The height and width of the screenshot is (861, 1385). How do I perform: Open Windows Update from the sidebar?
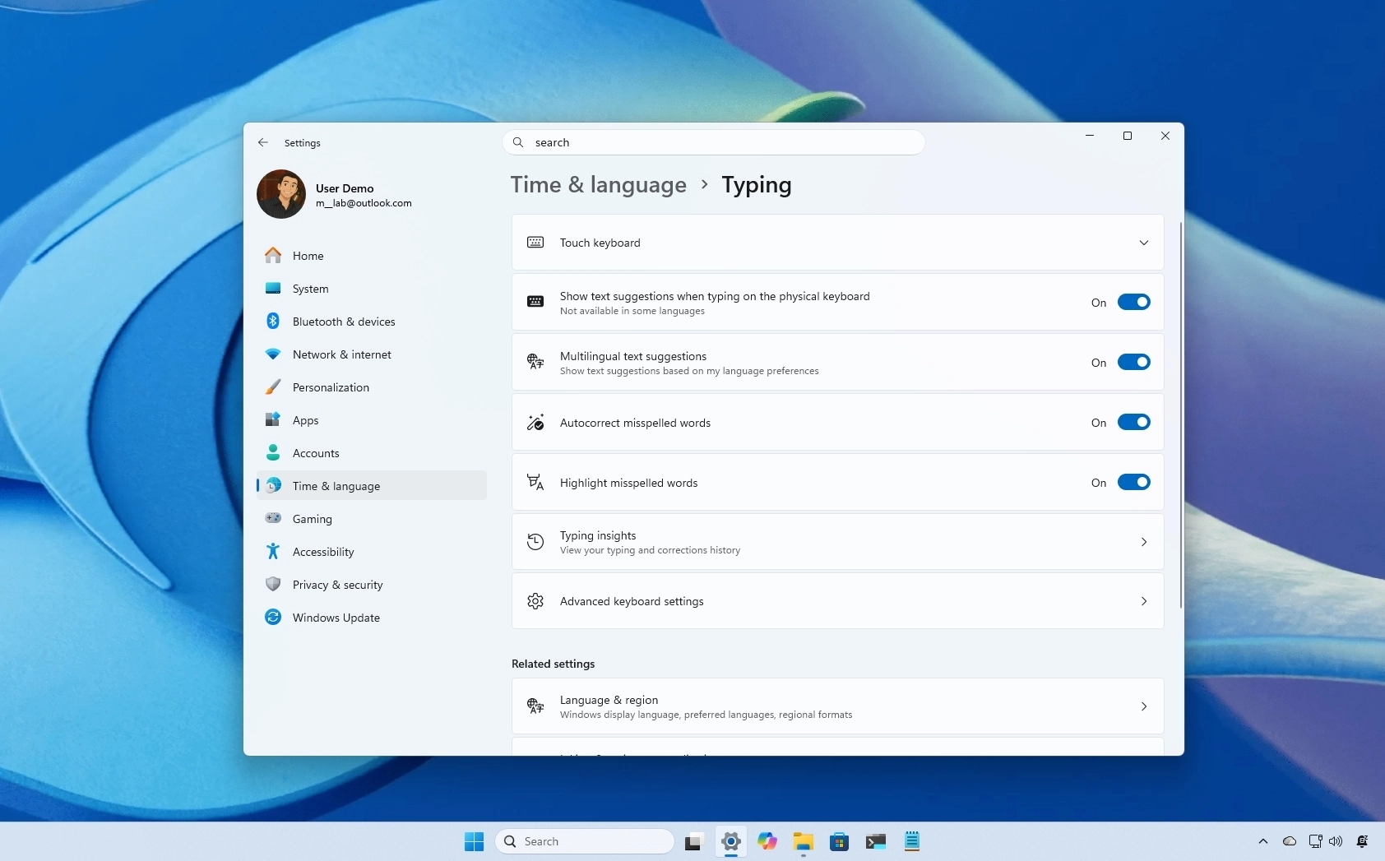tap(336, 618)
